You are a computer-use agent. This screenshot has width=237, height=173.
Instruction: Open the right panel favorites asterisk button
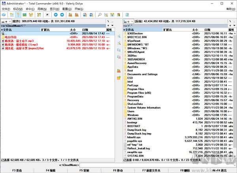point(230,26)
